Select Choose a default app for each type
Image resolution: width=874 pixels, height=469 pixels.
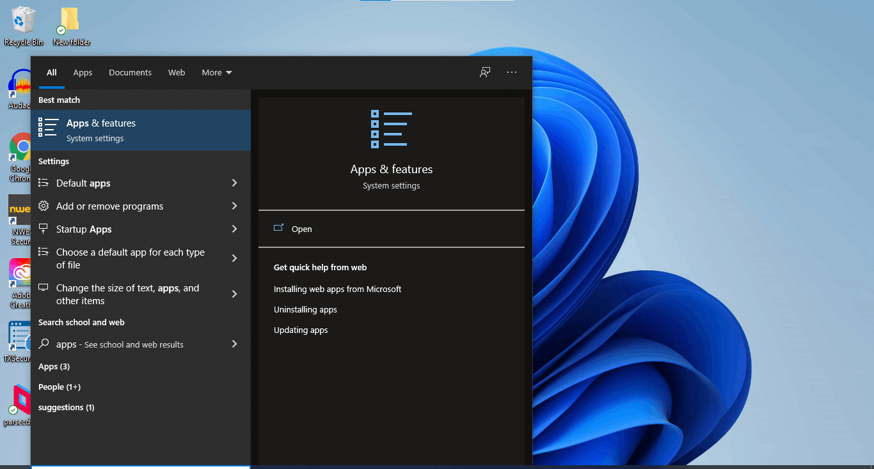(141, 258)
